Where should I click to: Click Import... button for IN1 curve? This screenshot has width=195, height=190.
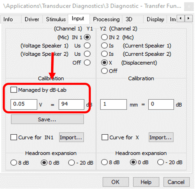(x=71, y=137)
